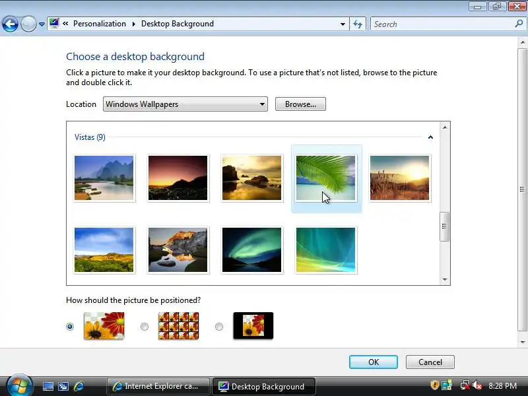Open the Location Windows Wallpapers combo box
This screenshot has height=396, width=528.
185,104
